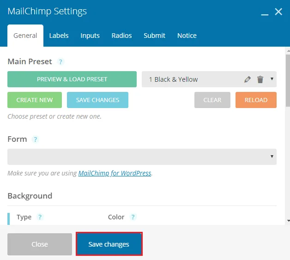Open the Notice tab
Viewport: 290px width, 260px height.
(x=187, y=36)
